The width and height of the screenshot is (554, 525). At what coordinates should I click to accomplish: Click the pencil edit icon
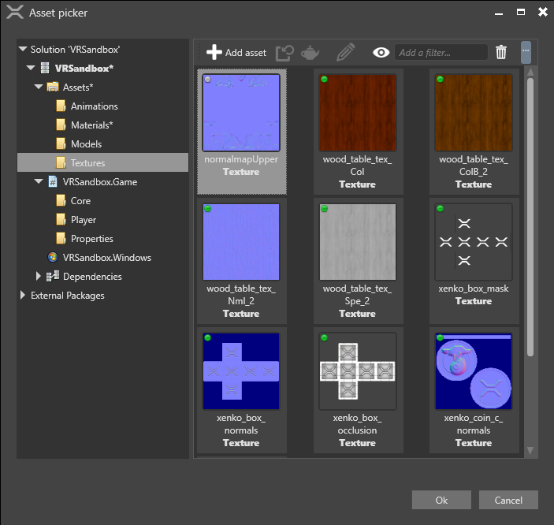[345, 53]
